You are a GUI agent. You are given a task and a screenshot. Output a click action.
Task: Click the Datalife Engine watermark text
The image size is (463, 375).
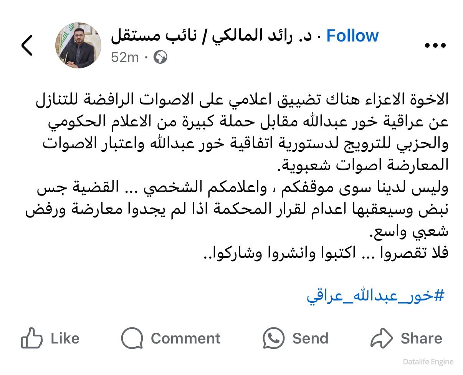click(428, 362)
